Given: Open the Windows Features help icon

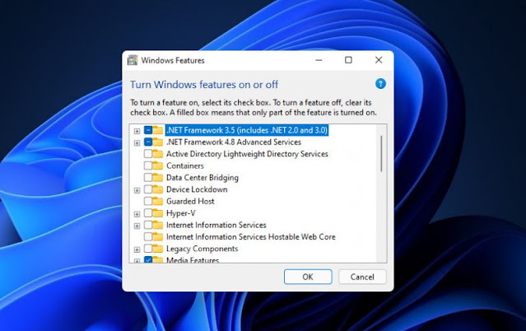Looking at the screenshot, I should tap(380, 84).
